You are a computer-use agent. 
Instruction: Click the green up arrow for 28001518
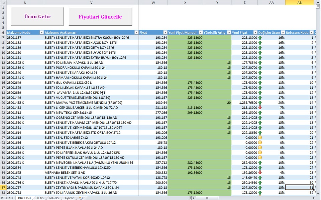(x=260, y=112)
